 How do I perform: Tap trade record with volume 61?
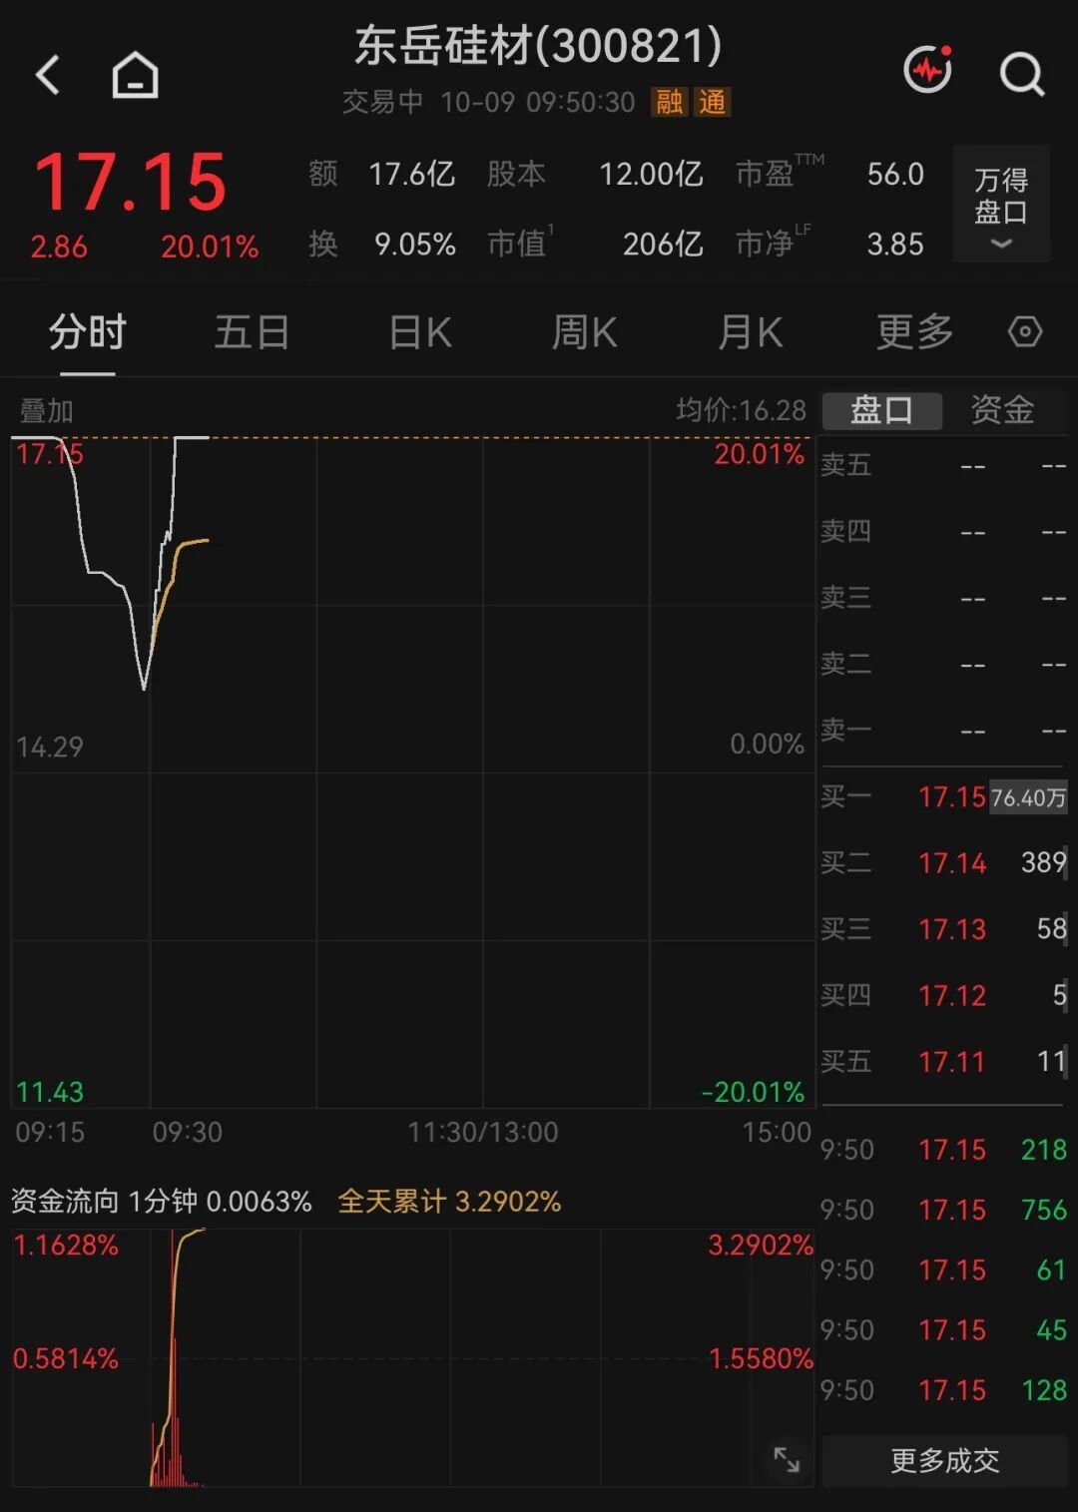click(x=944, y=1269)
